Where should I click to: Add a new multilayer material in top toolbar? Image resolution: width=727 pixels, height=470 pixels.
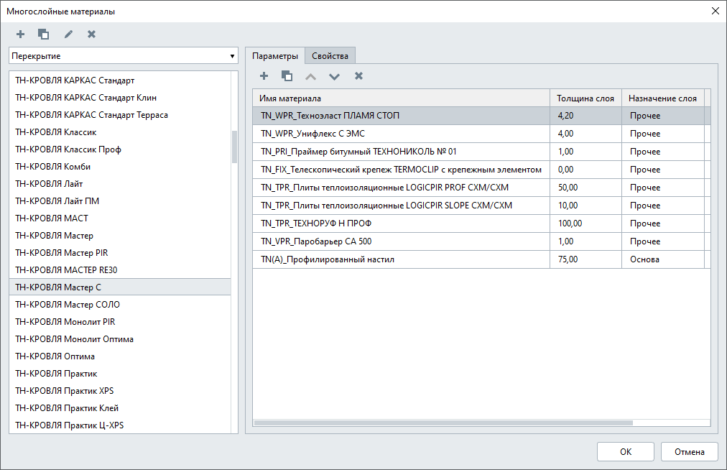tap(20, 34)
